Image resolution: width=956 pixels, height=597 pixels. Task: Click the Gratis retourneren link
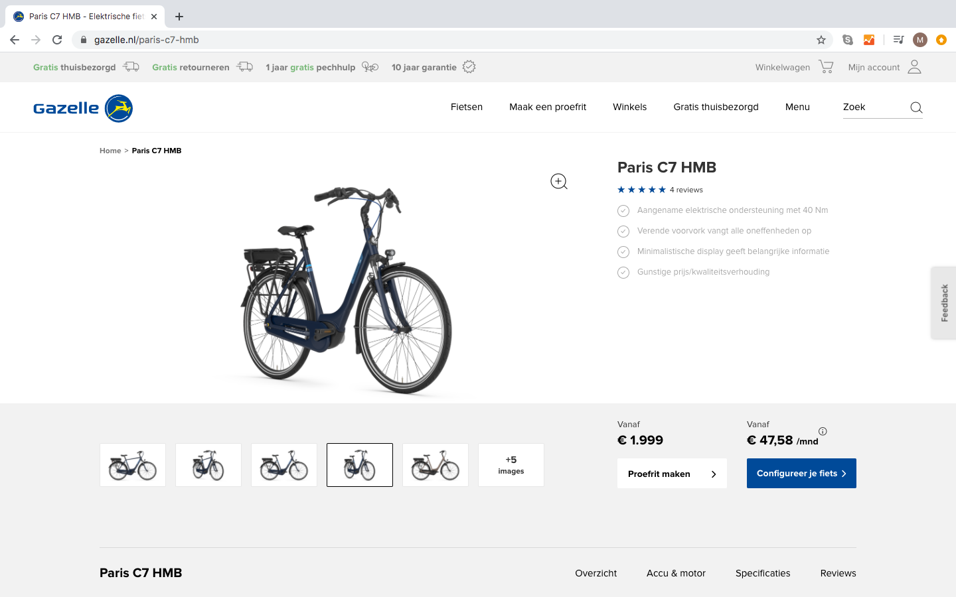tap(191, 67)
